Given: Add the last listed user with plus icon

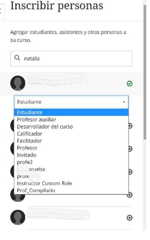Looking at the screenshot, I should click(x=129, y=218).
